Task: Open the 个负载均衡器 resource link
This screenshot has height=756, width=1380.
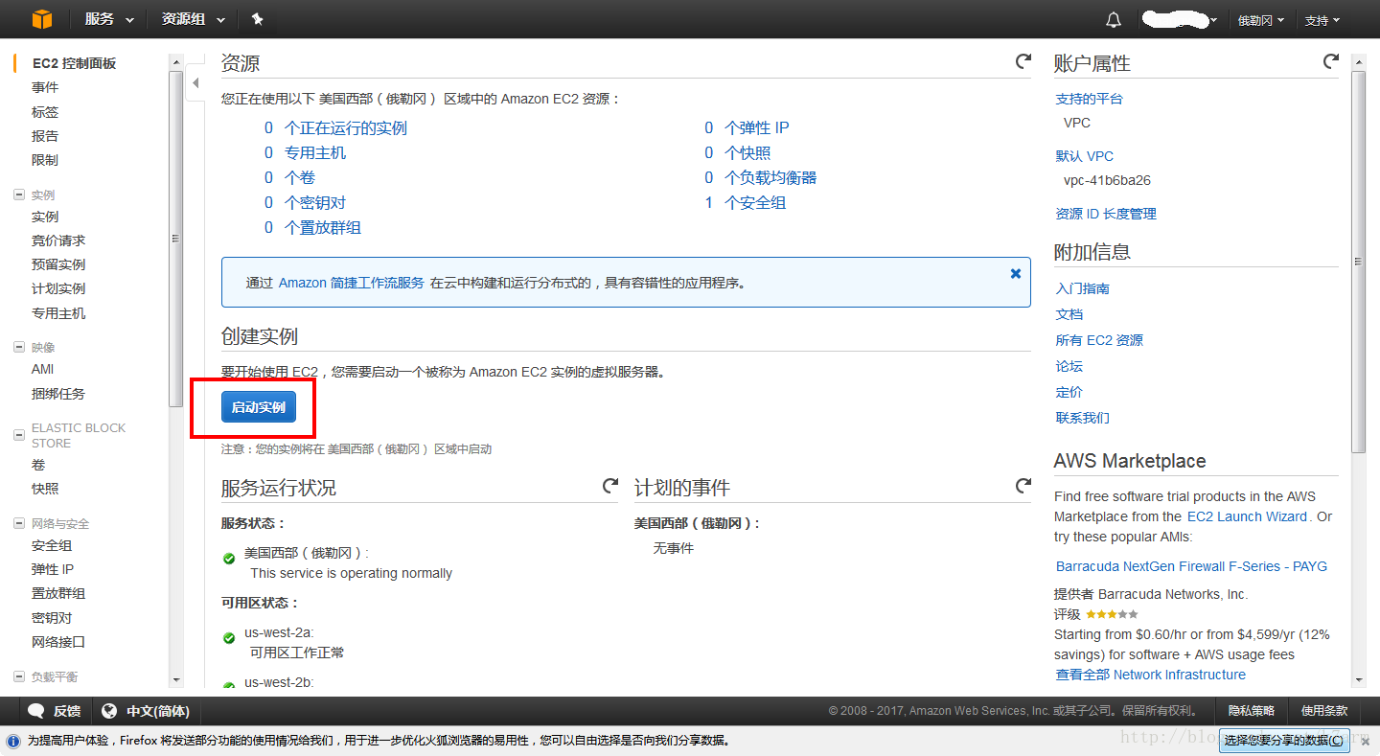Action: [x=770, y=178]
